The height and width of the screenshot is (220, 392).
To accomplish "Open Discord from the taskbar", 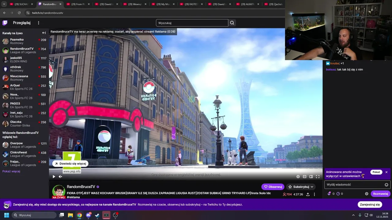I will pos(89,215).
